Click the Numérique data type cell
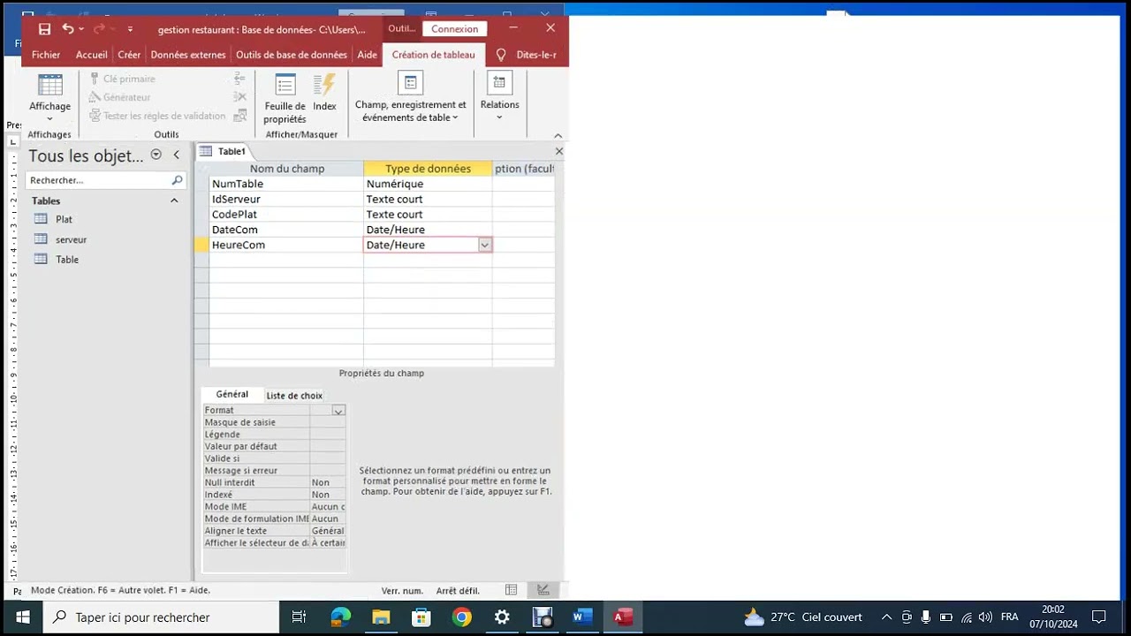This screenshot has width=1131, height=636. pyautogui.click(x=428, y=184)
